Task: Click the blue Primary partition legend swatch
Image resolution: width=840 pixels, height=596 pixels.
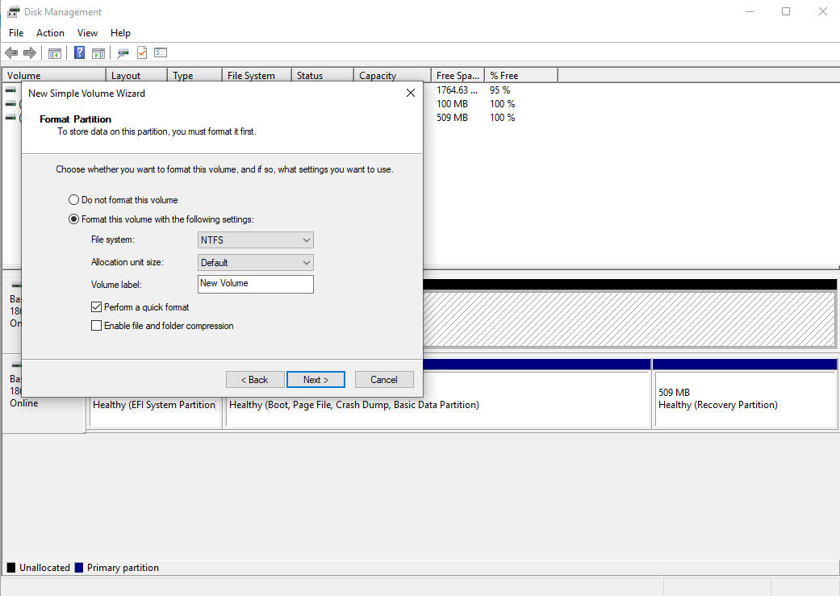Action: pos(78,567)
